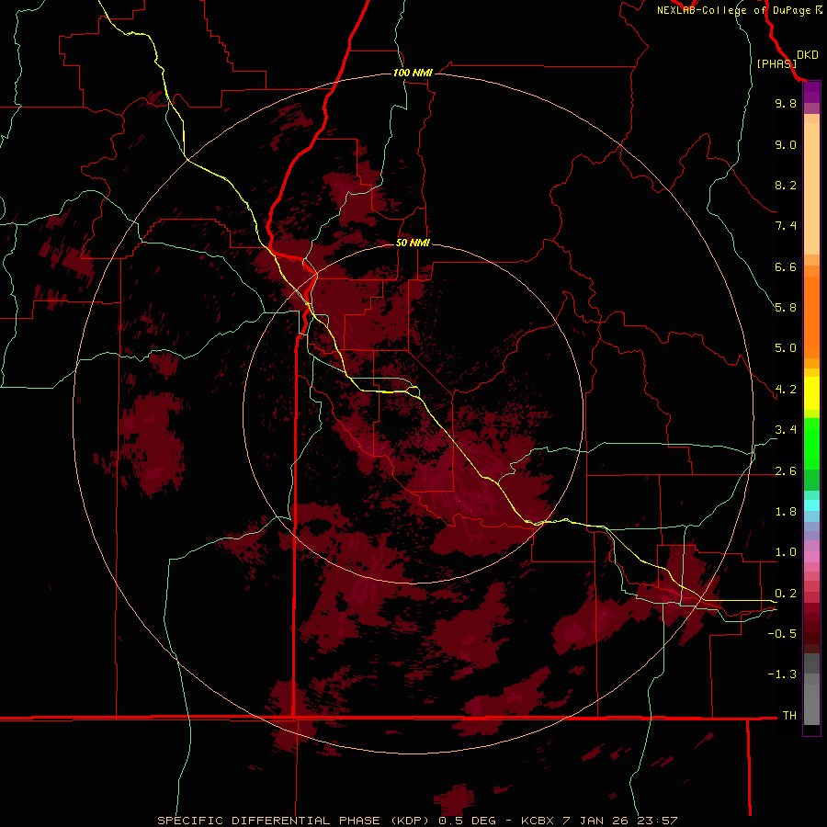Click the -1.3 value on the color scale
The height and width of the screenshot is (827, 827).
click(782, 674)
